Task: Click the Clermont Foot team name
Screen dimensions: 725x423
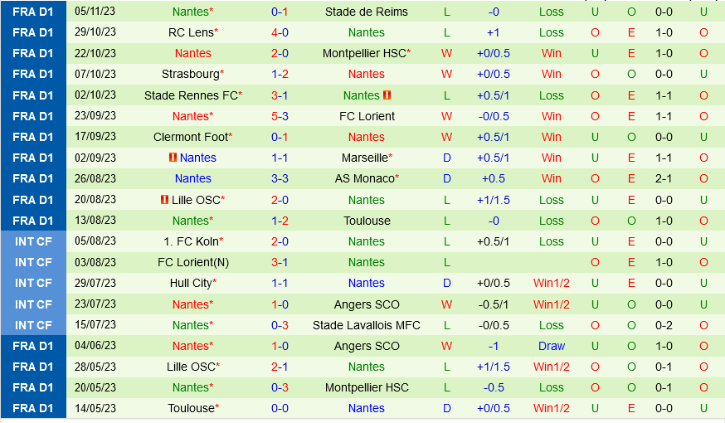Action: click(x=190, y=137)
